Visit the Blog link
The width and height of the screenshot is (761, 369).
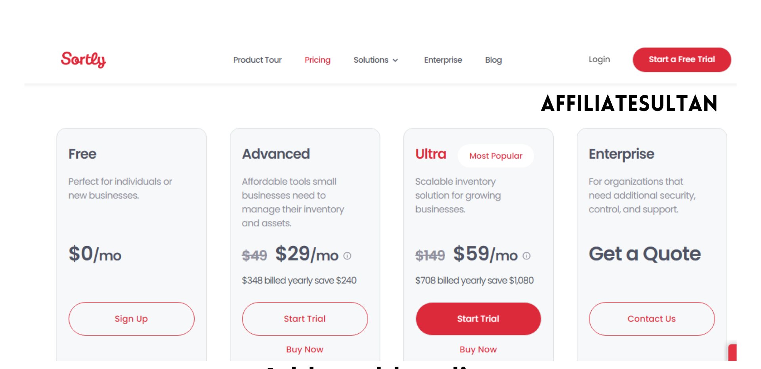coord(493,60)
